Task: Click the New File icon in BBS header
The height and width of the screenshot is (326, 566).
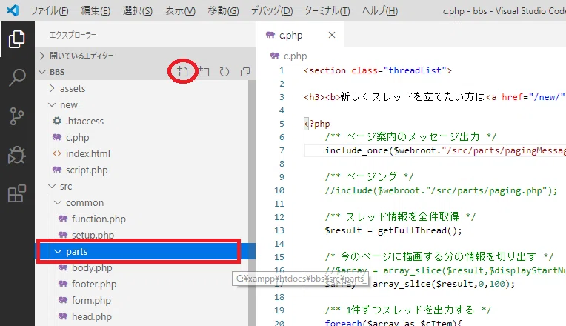Action: 183,71
